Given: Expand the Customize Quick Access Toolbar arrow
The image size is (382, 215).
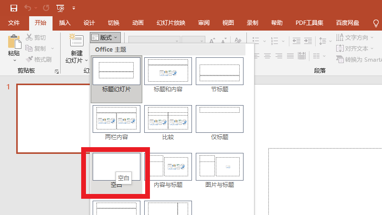Looking at the screenshot, I should 74,8.
